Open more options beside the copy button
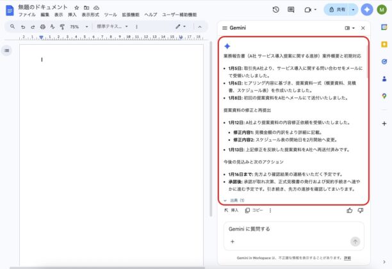 click(270, 211)
